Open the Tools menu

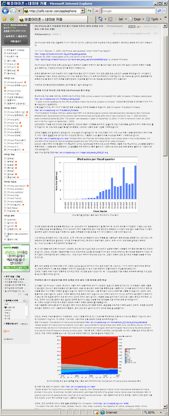pos(153,19)
